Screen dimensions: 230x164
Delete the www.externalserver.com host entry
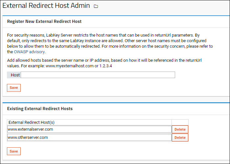pos(180,129)
